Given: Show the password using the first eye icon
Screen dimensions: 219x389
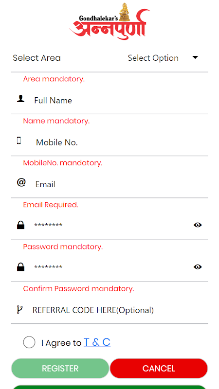Looking at the screenshot, I should click(198, 225).
